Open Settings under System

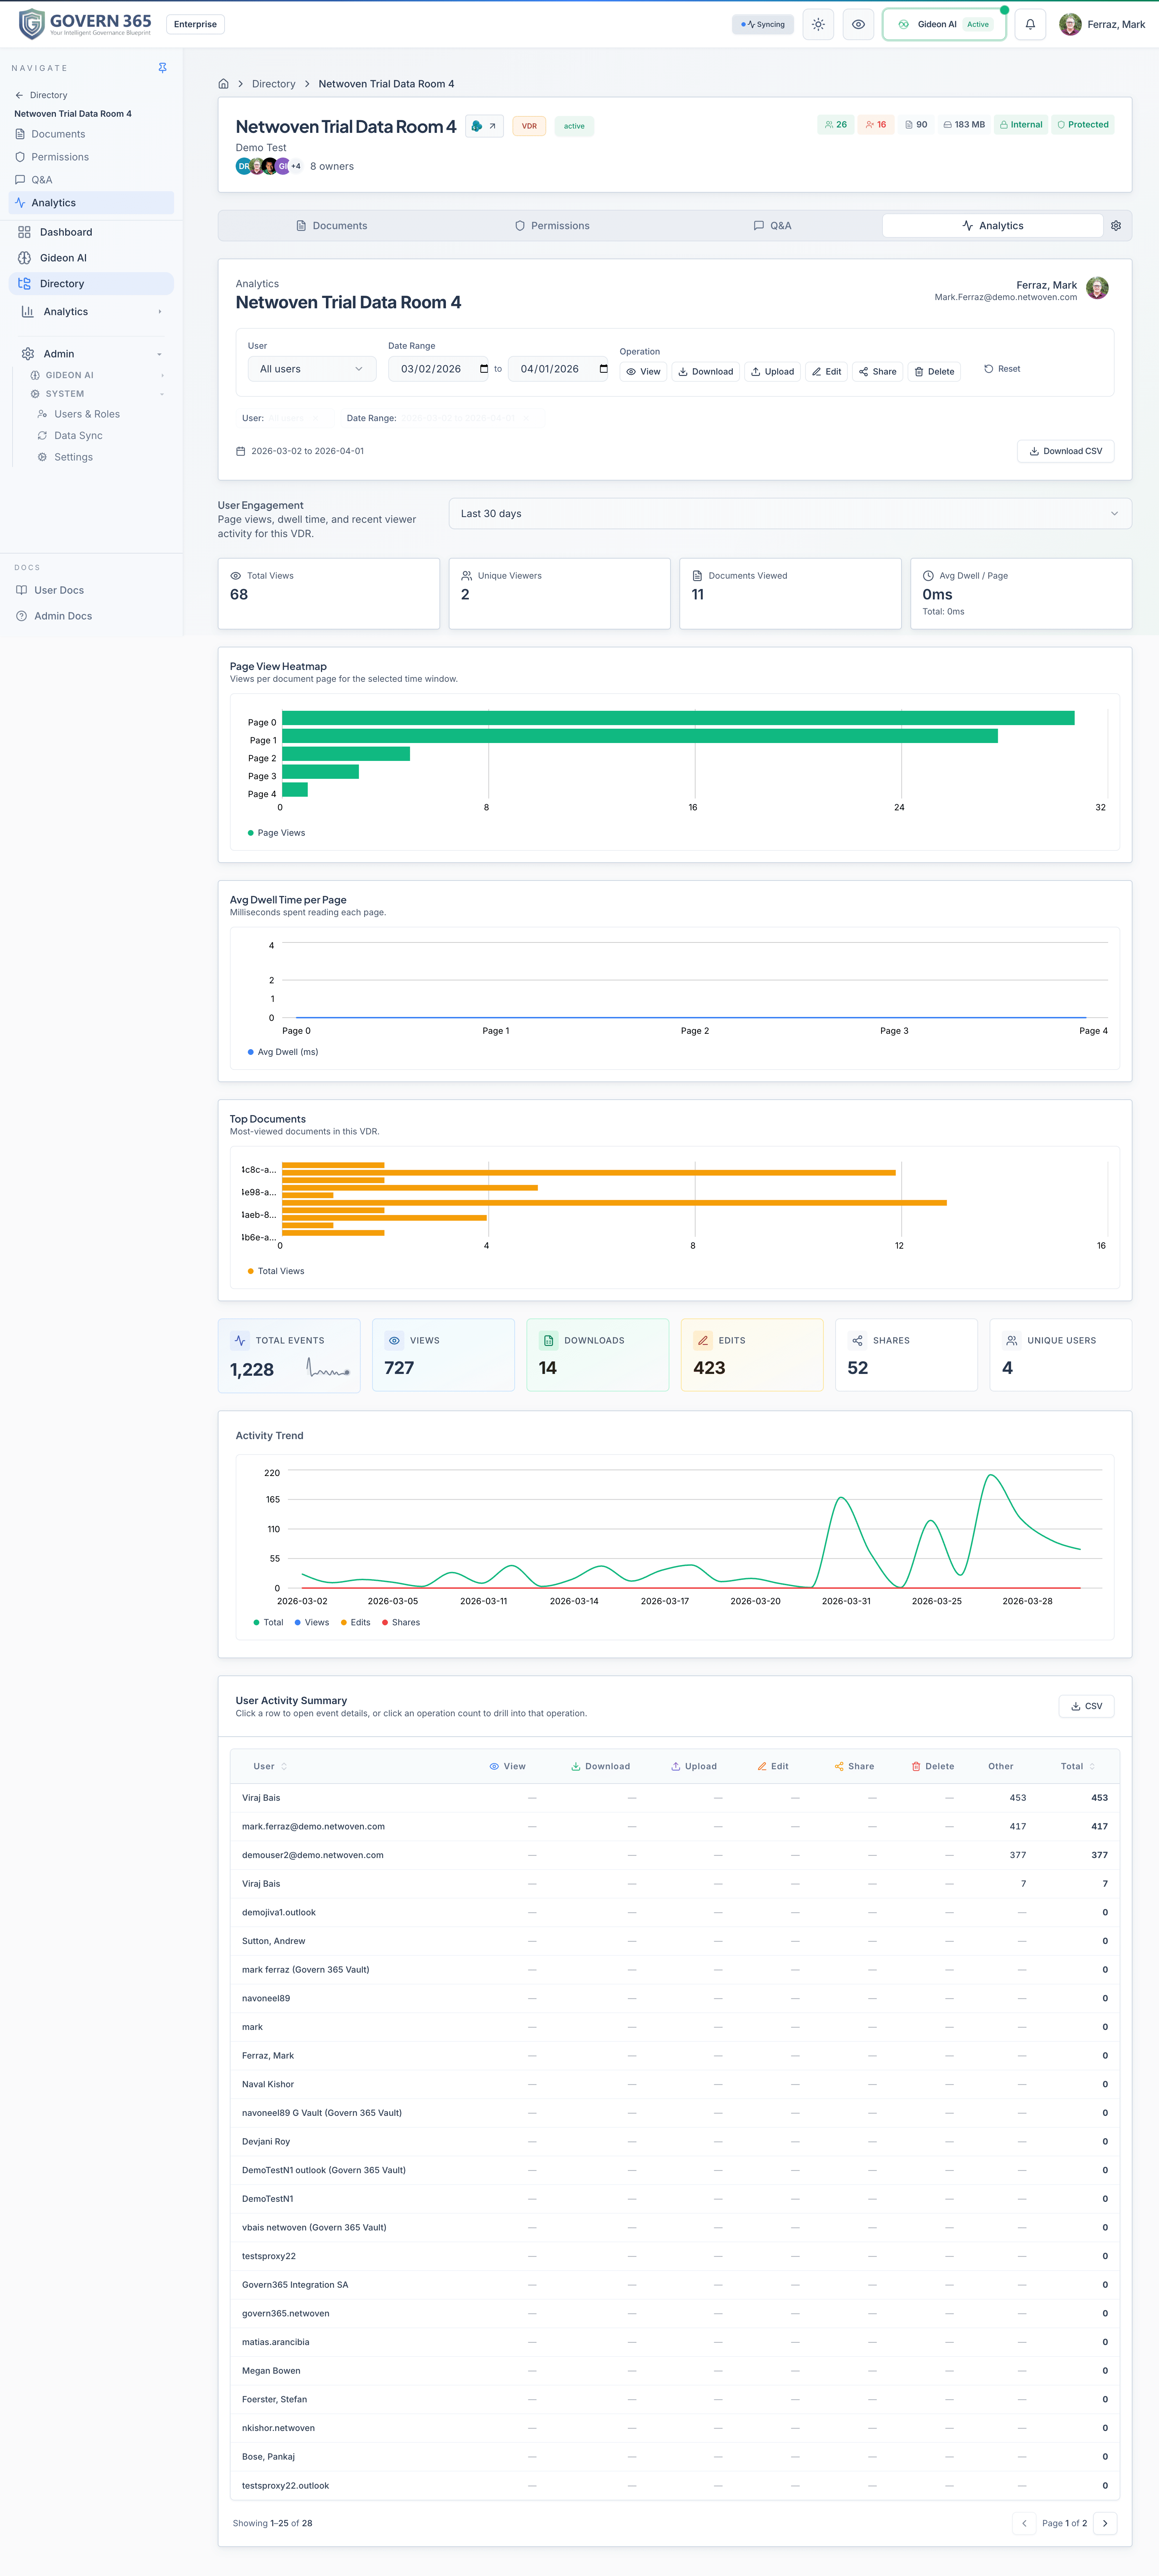73,457
